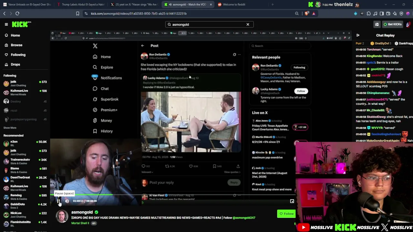The width and height of the screenshot is (413, 232).
Task: Go to the Kick logo homepage
Action: click(x=21, y=24)
